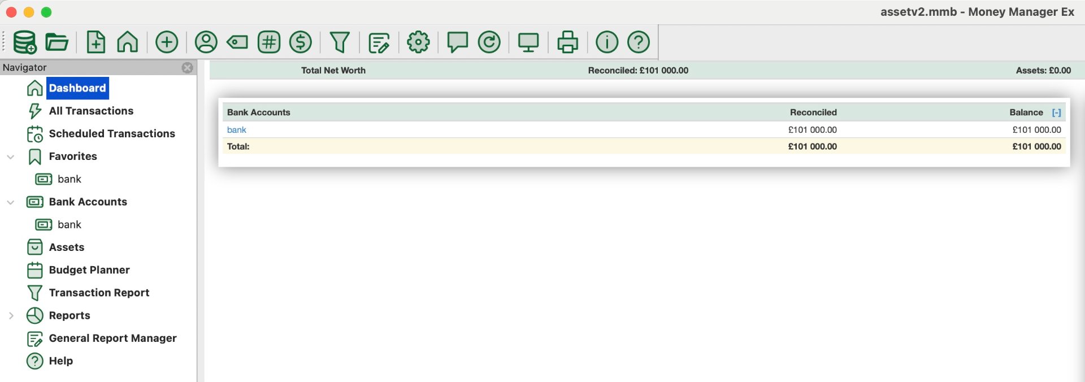This screenshot has width=1085, height=382.
Task: Collapse the Favorites tree node
Action: (x=11, y=157)
